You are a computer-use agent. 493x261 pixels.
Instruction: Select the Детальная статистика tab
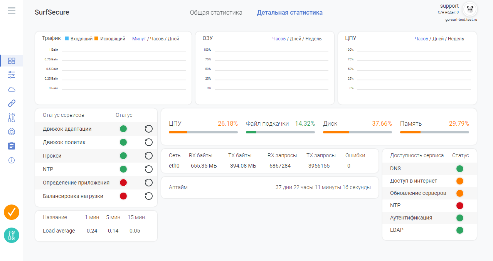tap(289, 13)
